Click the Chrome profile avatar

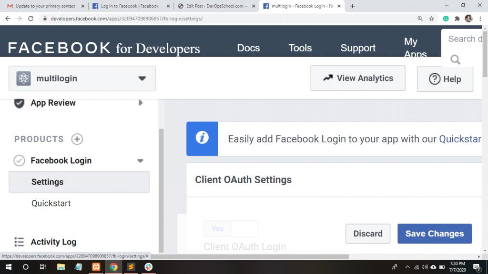(x=469, y=19)
